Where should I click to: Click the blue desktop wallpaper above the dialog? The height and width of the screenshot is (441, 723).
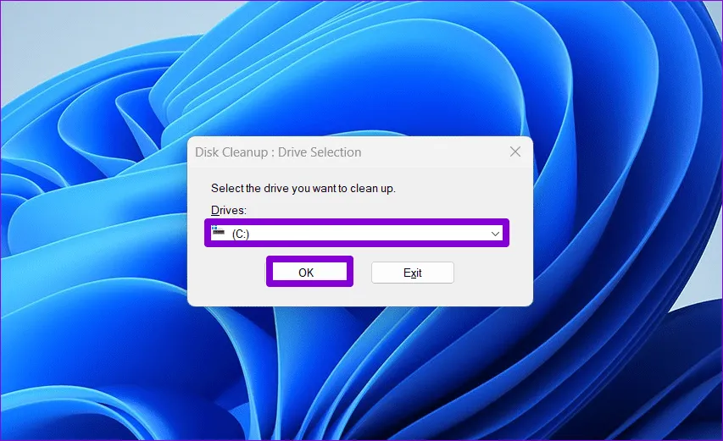(x=356, y=68)
